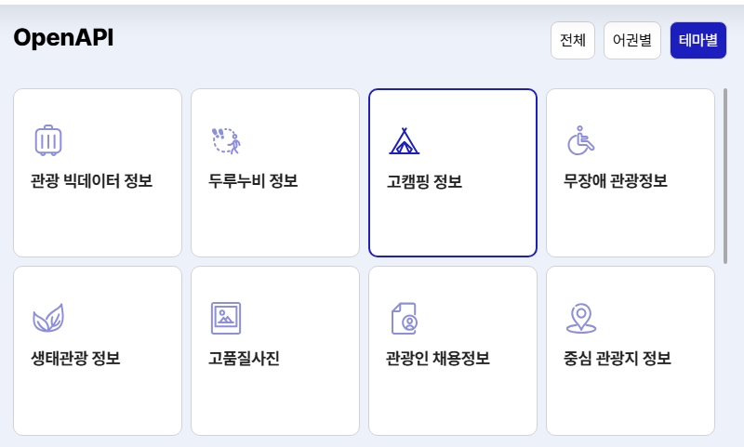Image resolution: width=744 pixels, height=447 pixels.
Task: Click the suitcase icon for tourism big data
Action: [x=48, y=140]
